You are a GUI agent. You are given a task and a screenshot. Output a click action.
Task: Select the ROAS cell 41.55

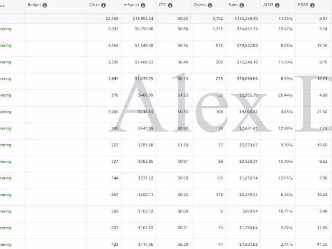(x=322, y=245)
